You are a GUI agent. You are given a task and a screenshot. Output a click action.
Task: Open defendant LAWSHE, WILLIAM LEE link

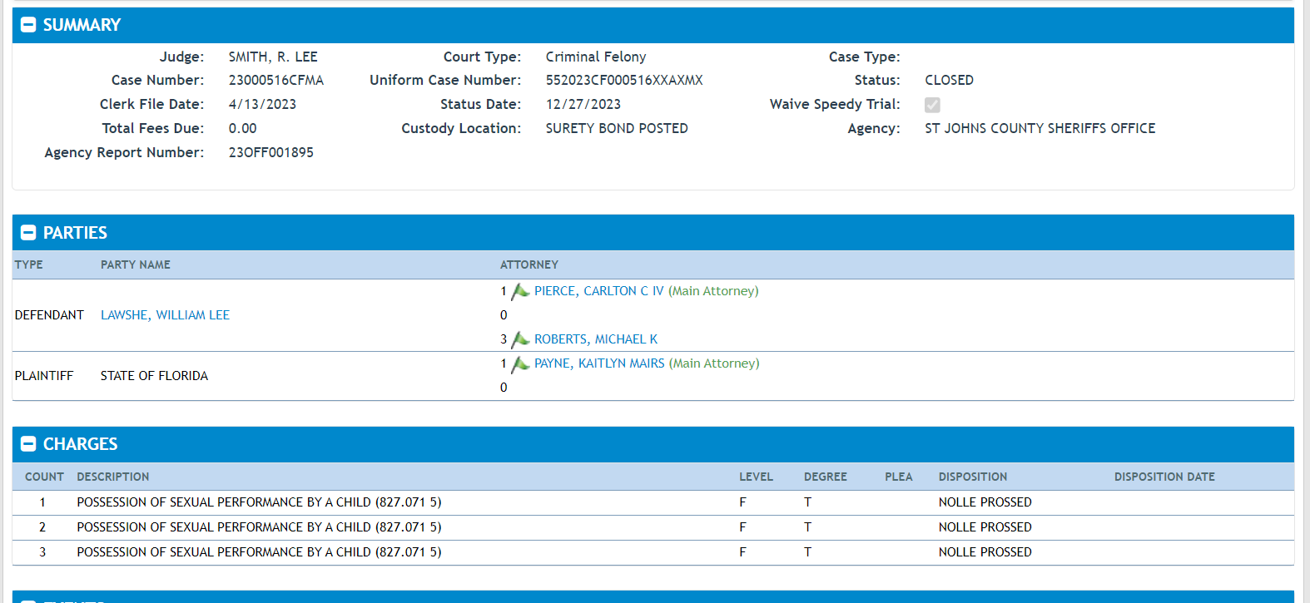click(165, 315)
